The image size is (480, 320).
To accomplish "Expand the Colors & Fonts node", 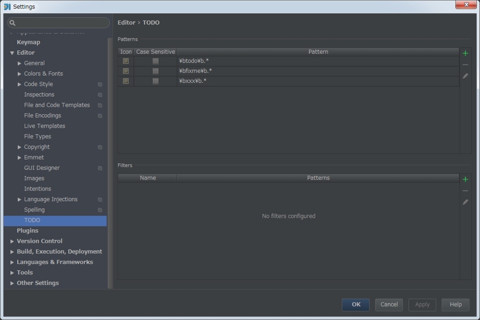I will click(19, 73).
